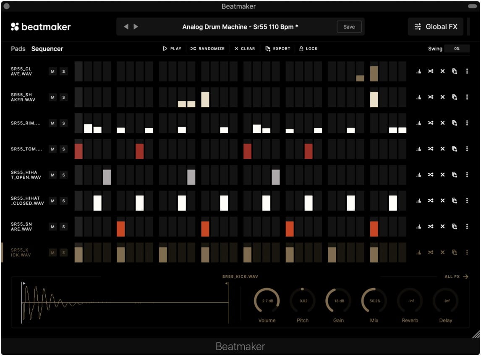
Task: Clear the SR55_TOM row steps
Action: [442, 149]
